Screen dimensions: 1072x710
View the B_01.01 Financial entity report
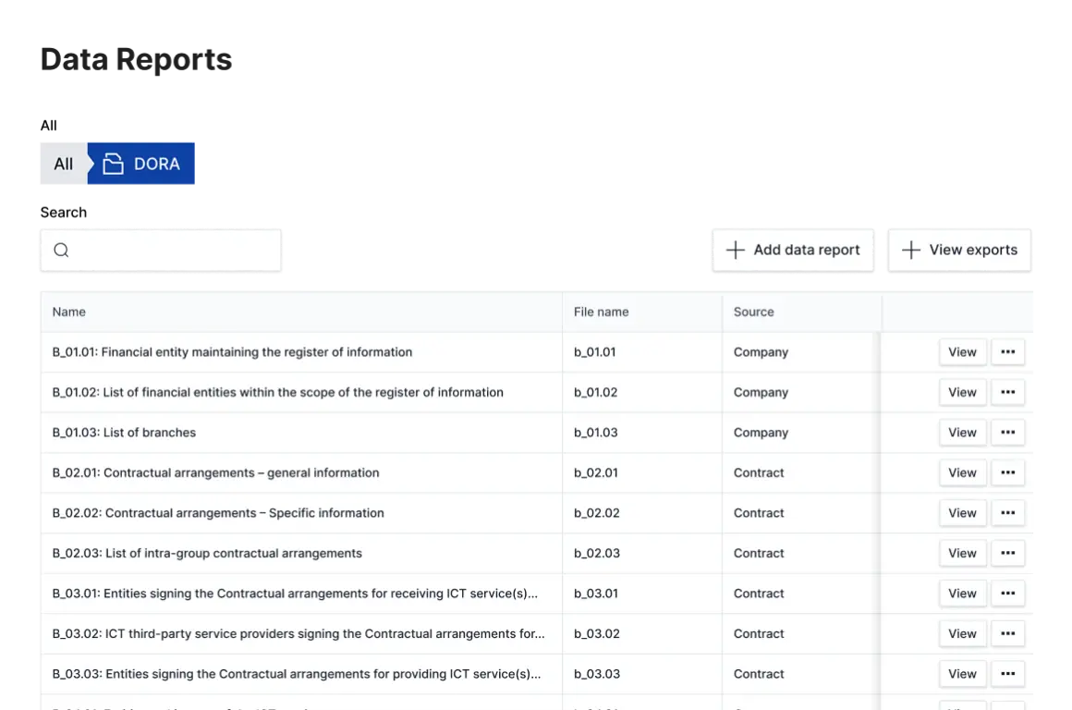[962, 352]
